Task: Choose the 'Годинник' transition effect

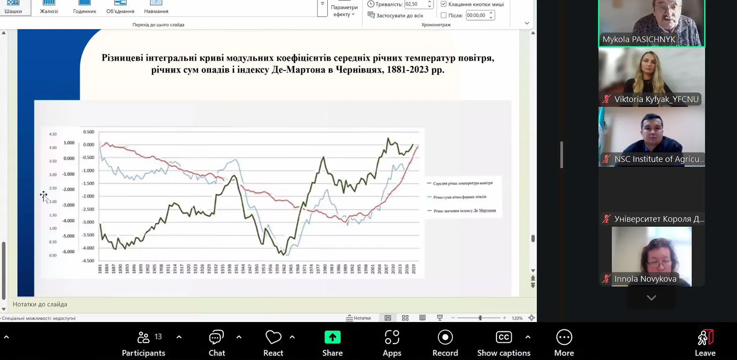Action: 84,8
